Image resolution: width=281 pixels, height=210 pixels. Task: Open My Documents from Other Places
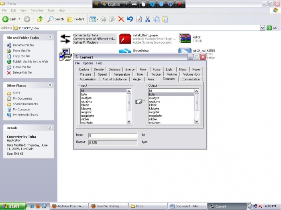(x=22, y=98)
